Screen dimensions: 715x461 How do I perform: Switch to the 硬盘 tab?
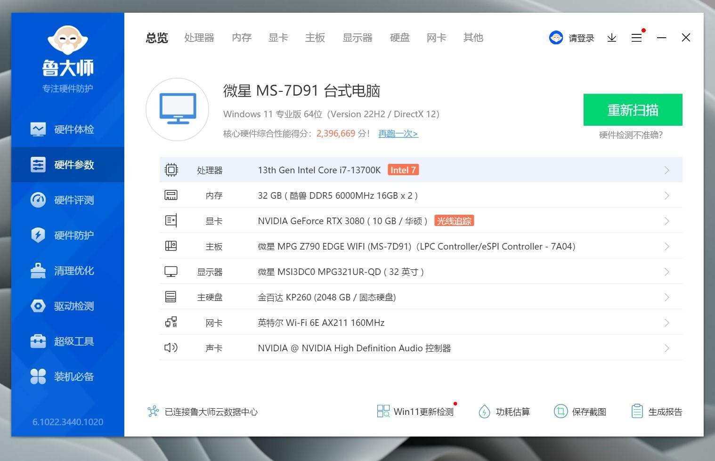coord(400,38)
